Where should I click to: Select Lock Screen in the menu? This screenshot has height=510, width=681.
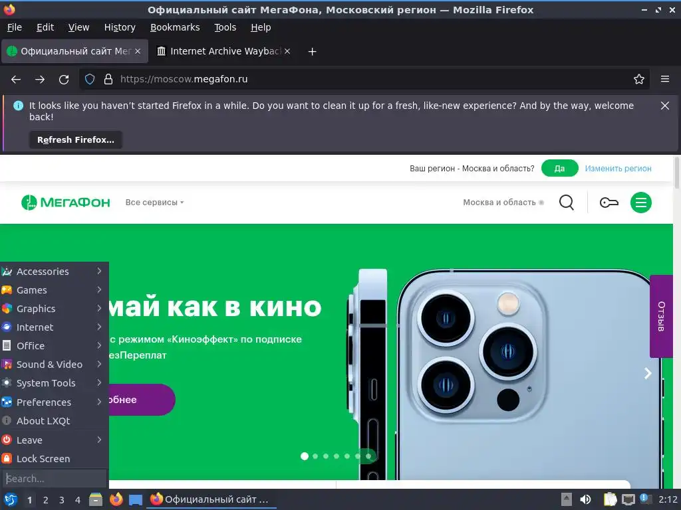click(x=53, y=459)
